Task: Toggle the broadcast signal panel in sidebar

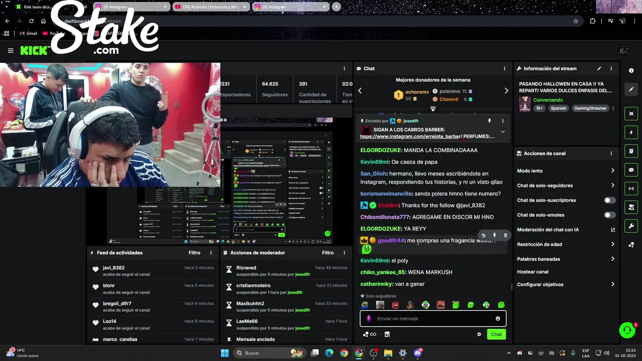Action: (631, 189)
